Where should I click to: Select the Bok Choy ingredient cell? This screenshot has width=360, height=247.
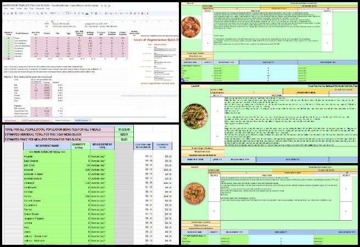tap(47, 165)
